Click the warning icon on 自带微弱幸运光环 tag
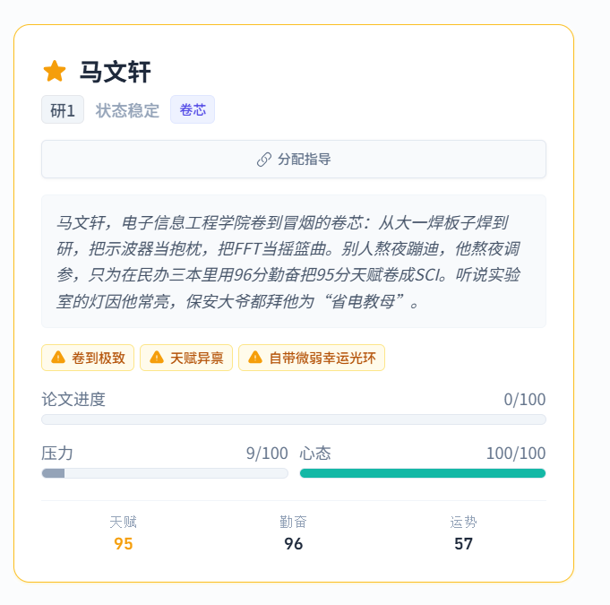 (255, 358)
